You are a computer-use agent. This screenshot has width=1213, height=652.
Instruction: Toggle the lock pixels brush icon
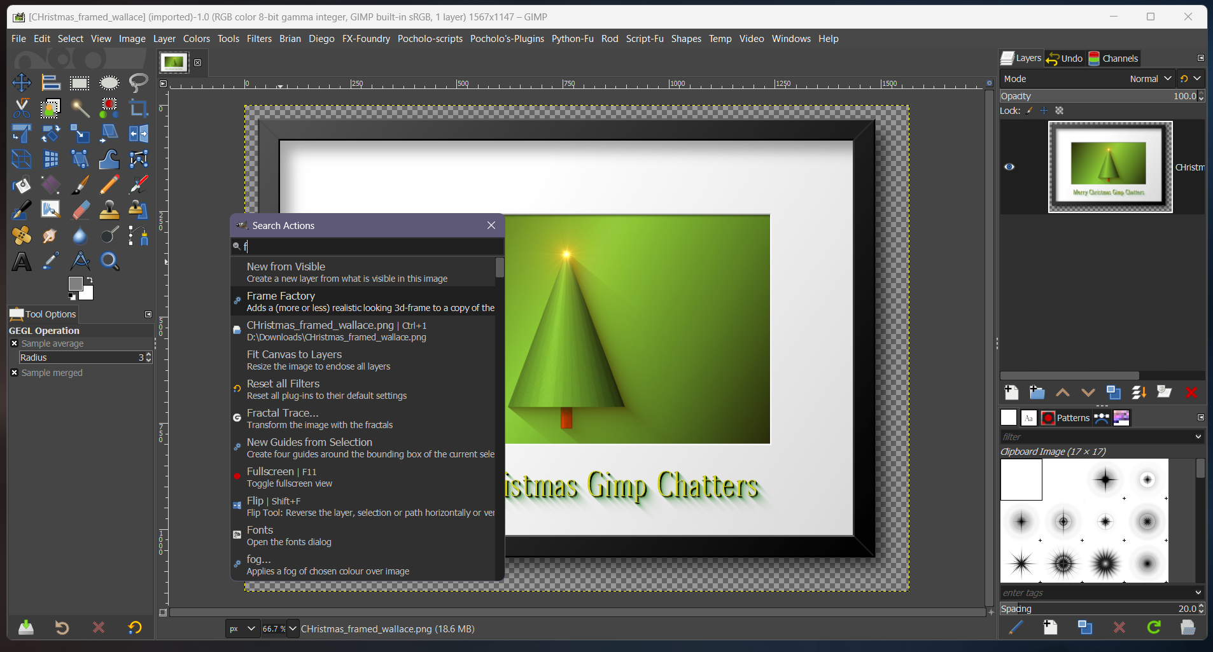tap(1030, 111)
